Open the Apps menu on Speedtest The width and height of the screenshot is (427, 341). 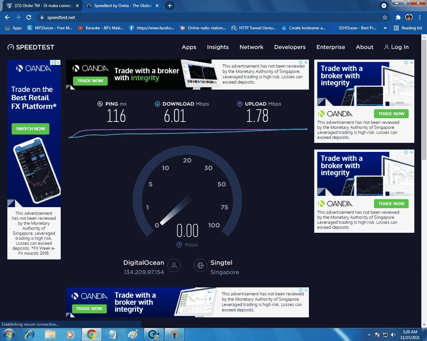click(x=189, y=47)
